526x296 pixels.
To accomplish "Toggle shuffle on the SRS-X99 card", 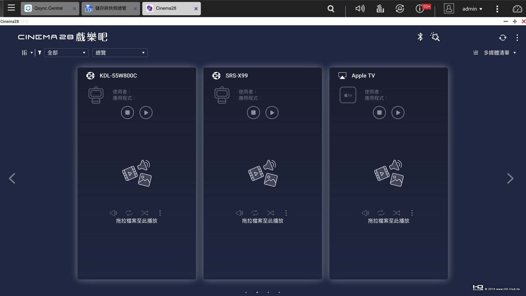I will coord(270,213).
